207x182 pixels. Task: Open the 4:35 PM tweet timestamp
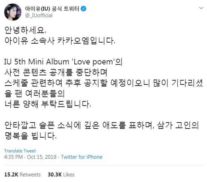(x=13, y=157)
